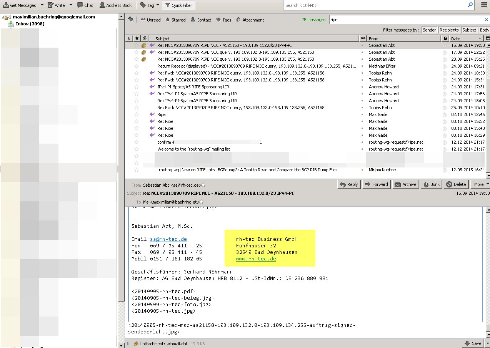Open the sa@rh-tec.de email link
490x348 pixels.
pos(168,239)
